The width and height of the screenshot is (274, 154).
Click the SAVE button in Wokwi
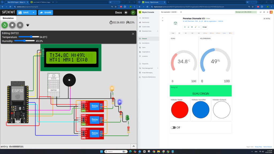[x=24, y=13]
